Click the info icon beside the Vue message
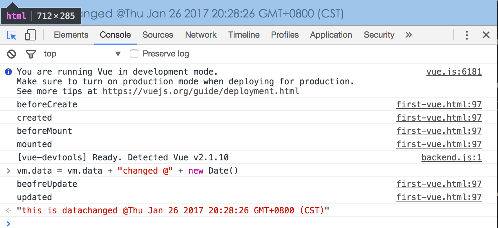Screen dimensions: 498x228 click(x=8, y=72)
